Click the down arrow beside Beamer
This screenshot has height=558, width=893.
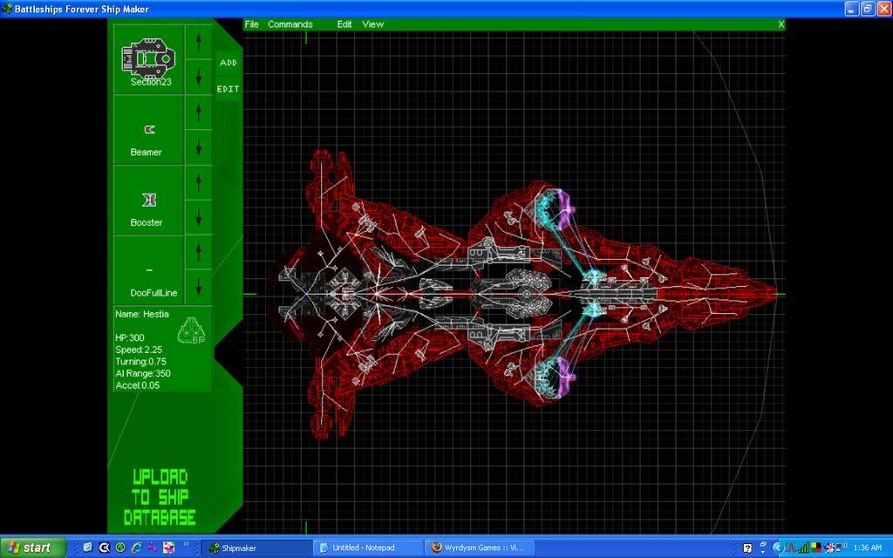(199, 147)
